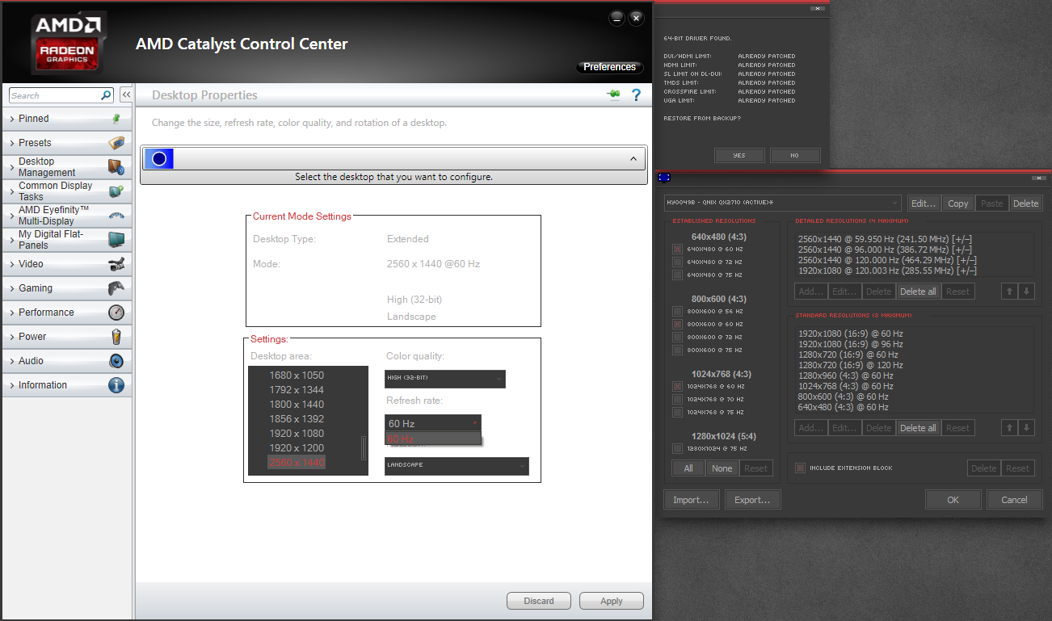Click the Apply button
This screenshot has height=621, width=1052.
(611, 601)
